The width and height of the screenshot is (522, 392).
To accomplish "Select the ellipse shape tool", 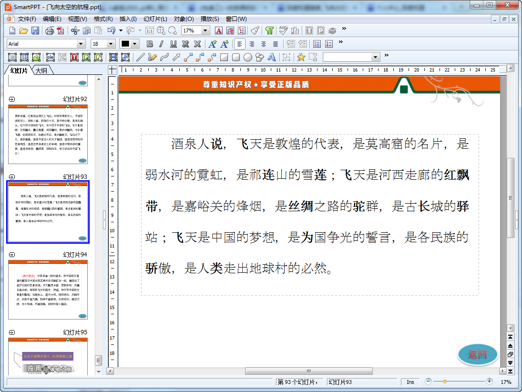I will [x=248, y=57].
